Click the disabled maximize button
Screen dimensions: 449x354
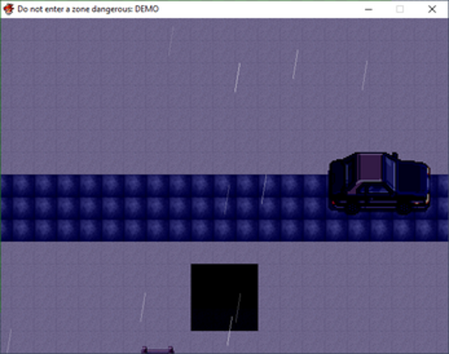pyautogui.click(x=400, y=9)
